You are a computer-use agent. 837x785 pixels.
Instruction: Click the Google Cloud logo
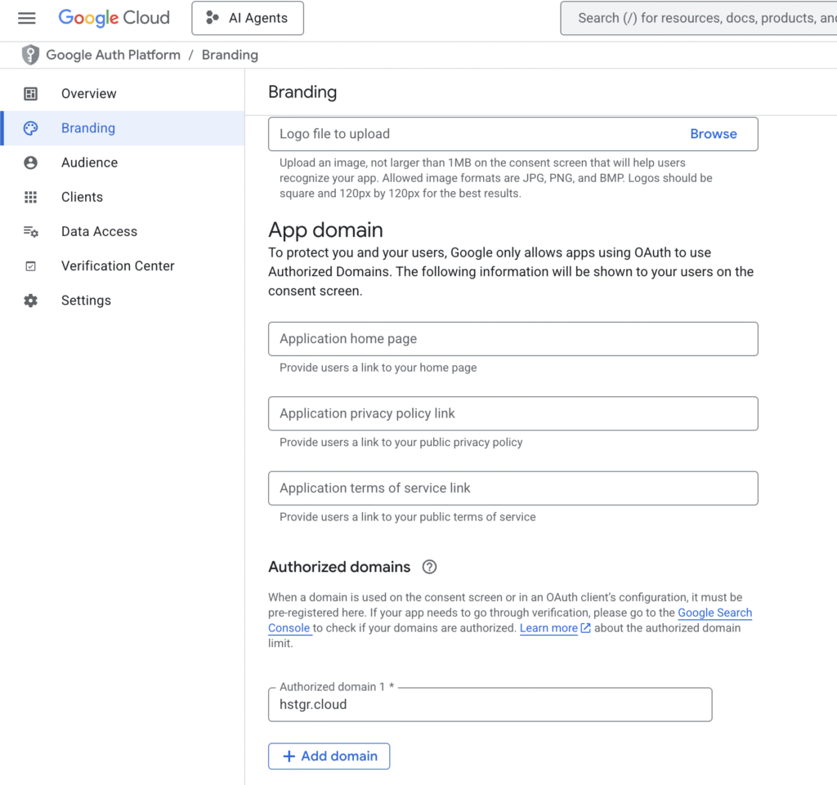(x=114, y=18)
